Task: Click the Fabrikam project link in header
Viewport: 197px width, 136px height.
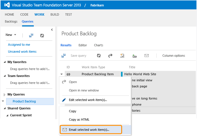Action: [97, 5]
